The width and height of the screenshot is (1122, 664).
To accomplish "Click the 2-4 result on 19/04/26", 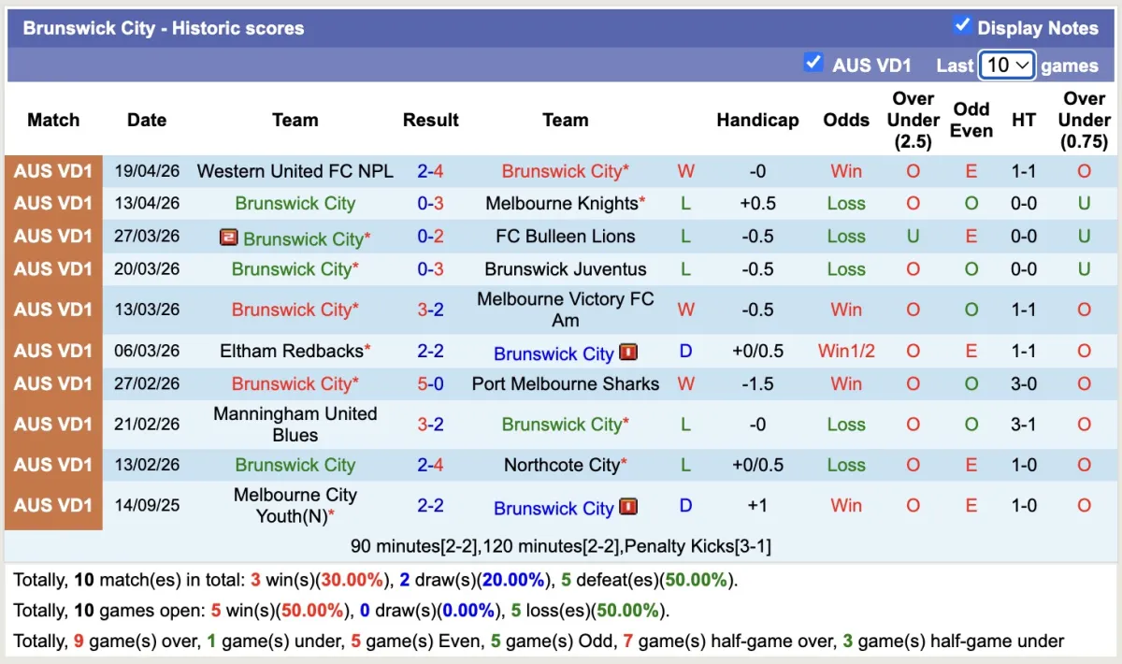I will point(431,171).
